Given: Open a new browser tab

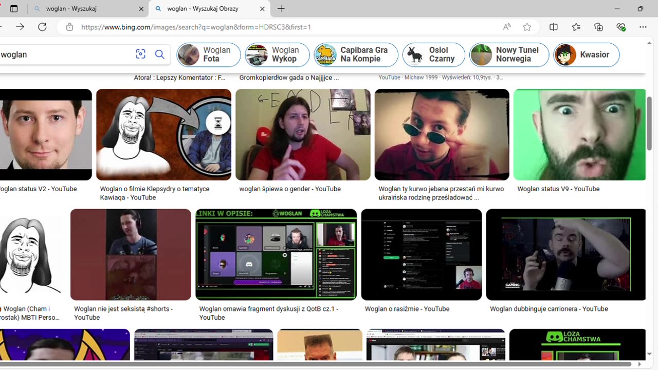Looking at the screenshot, I should tap(281, 9).
